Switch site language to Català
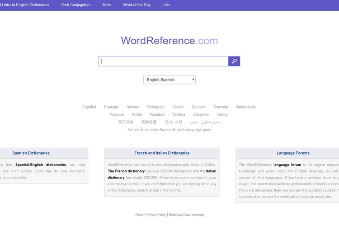This screenshot has height=226, width=339. click(178, 107)
